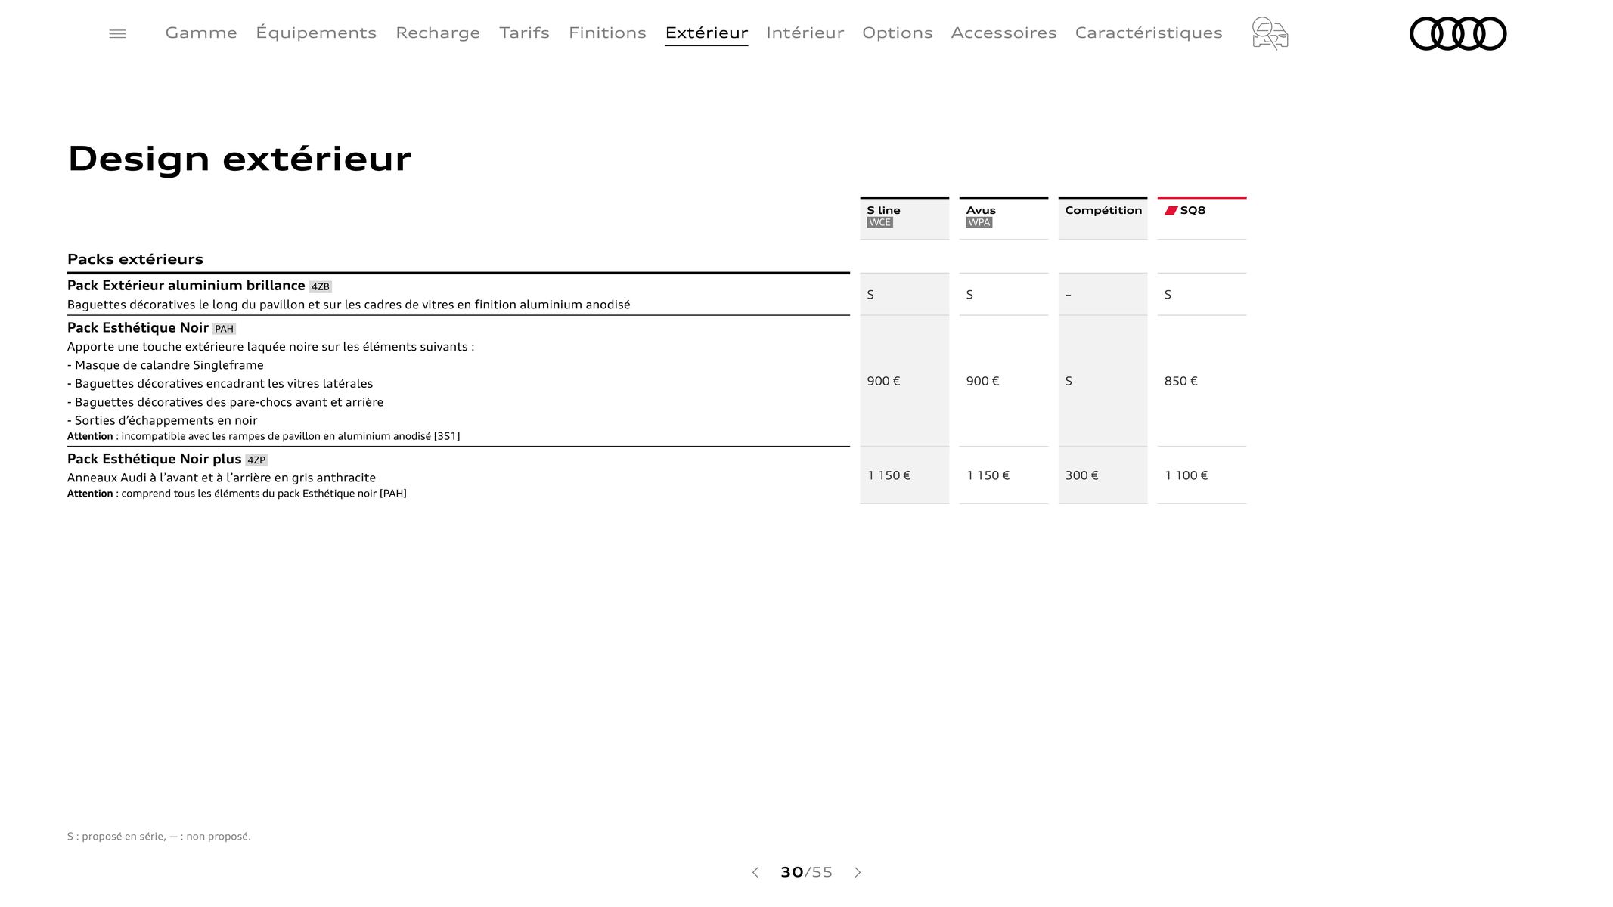This screenshot has width=1613, height=907.
Task: Click the Masque de calandre Singleframe line
Action: [x=166, y=365]
